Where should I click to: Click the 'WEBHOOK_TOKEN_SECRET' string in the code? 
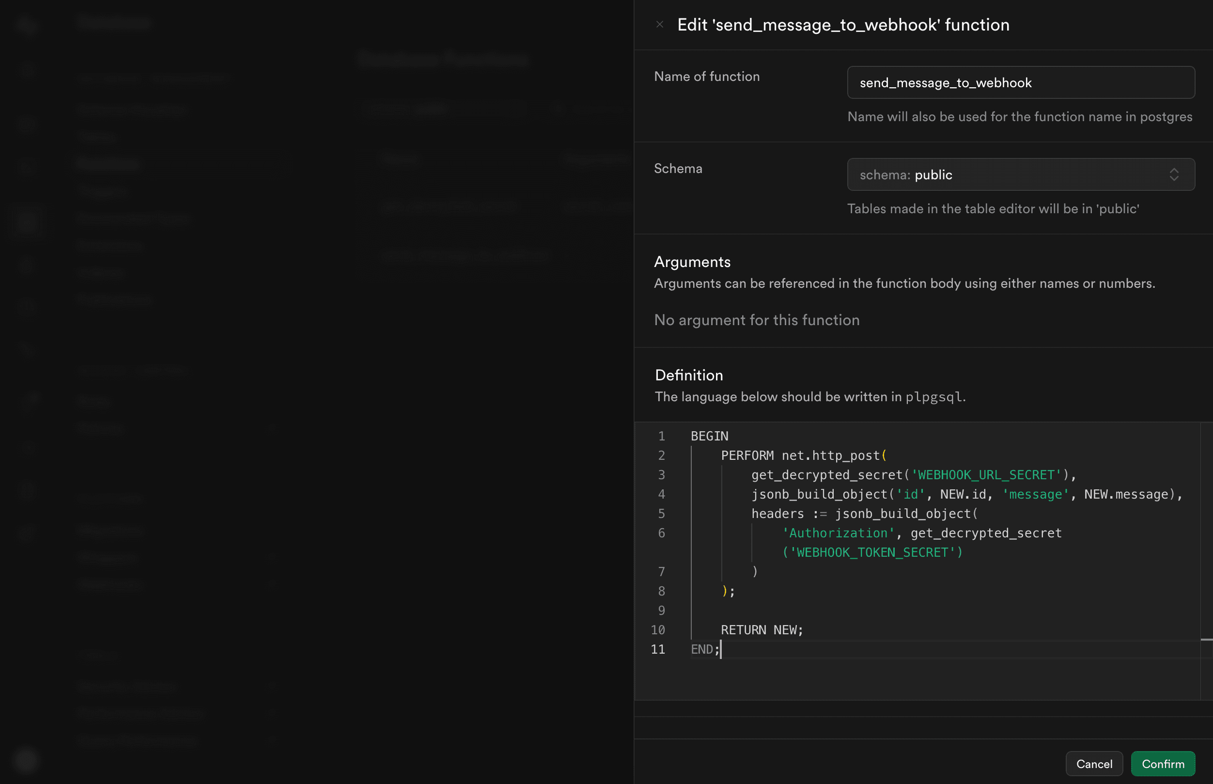(x=872, y=552)
